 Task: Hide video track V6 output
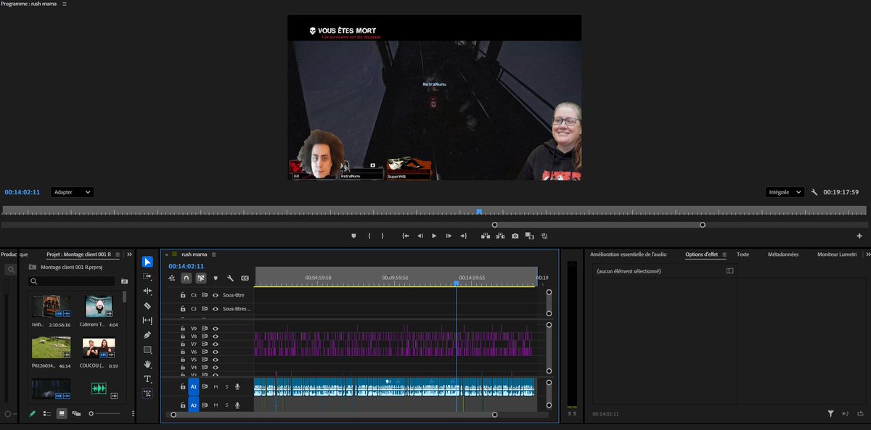click(x=216, y=352)
